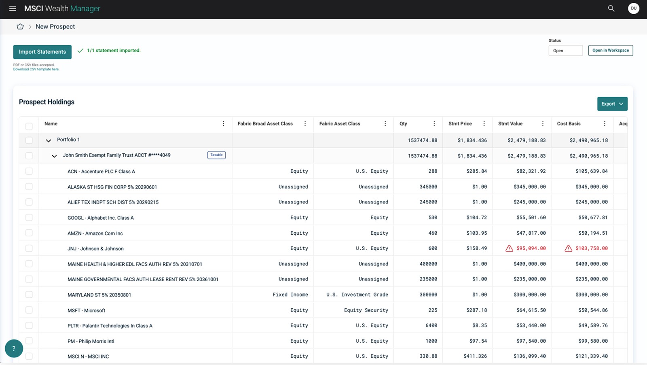Select the MSFT Microsoft row checkbox
647x365 pixels.
[29, 310]
